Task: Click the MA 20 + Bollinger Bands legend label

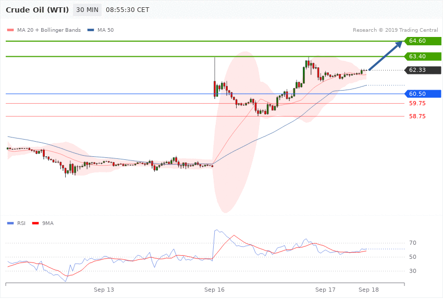Action: pyautogui.click(x=49, y=30)
